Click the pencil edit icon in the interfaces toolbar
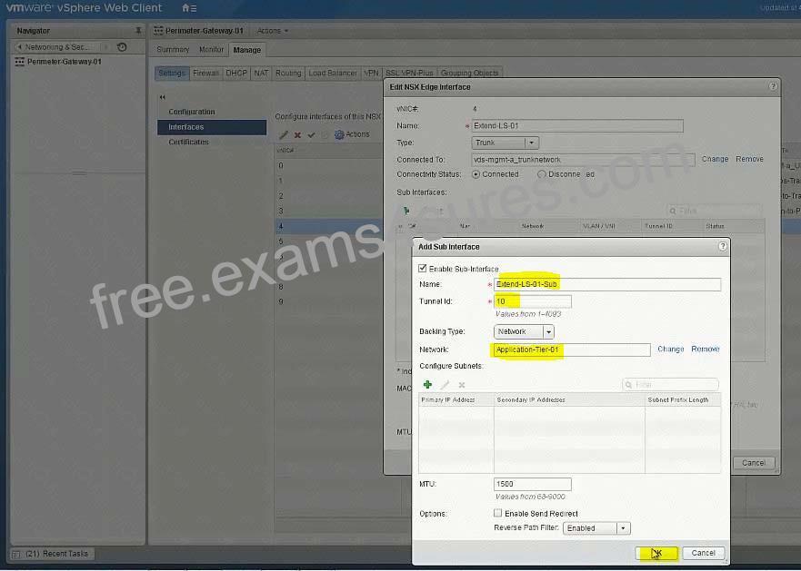 (x=284, y=134)
